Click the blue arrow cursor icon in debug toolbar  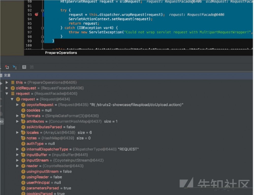(x=14, y=67)
